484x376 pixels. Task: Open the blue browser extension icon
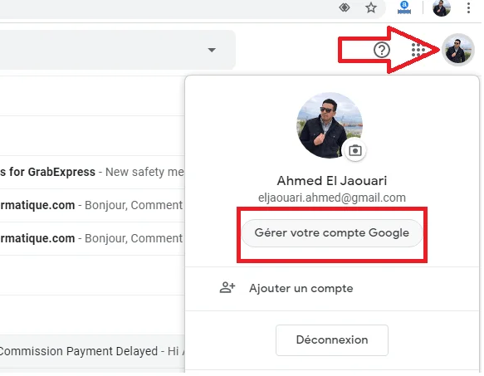coord(404,7)
